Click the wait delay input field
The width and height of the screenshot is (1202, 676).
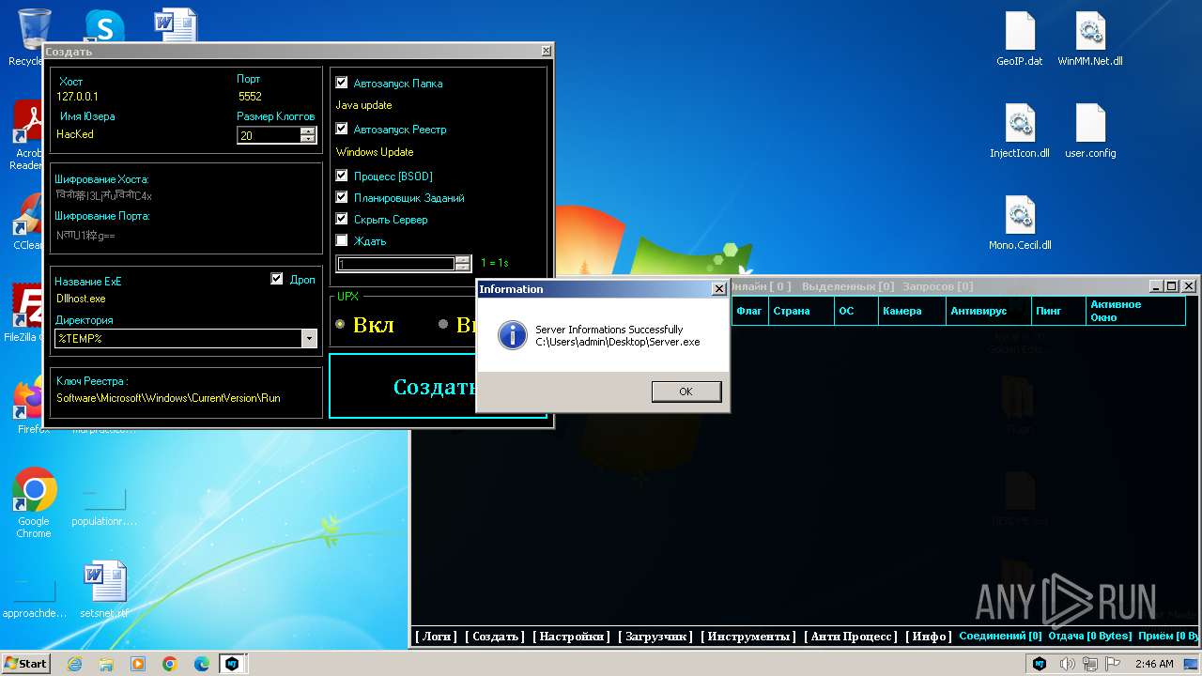395,264
